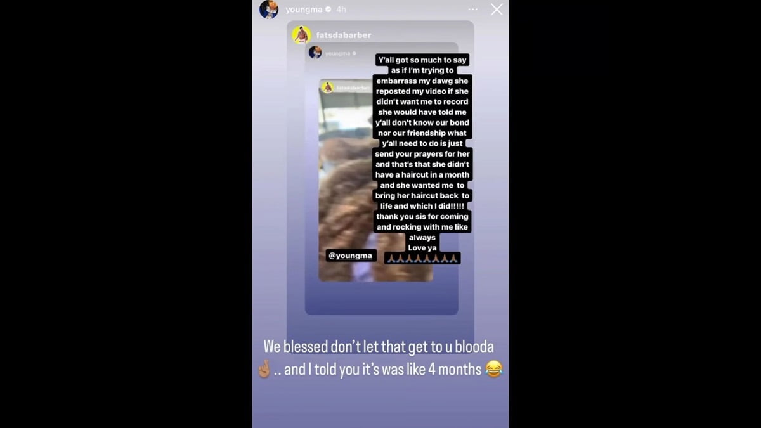
Task: Click the 4h timestamp in header
Action: (x=341, y=10)
